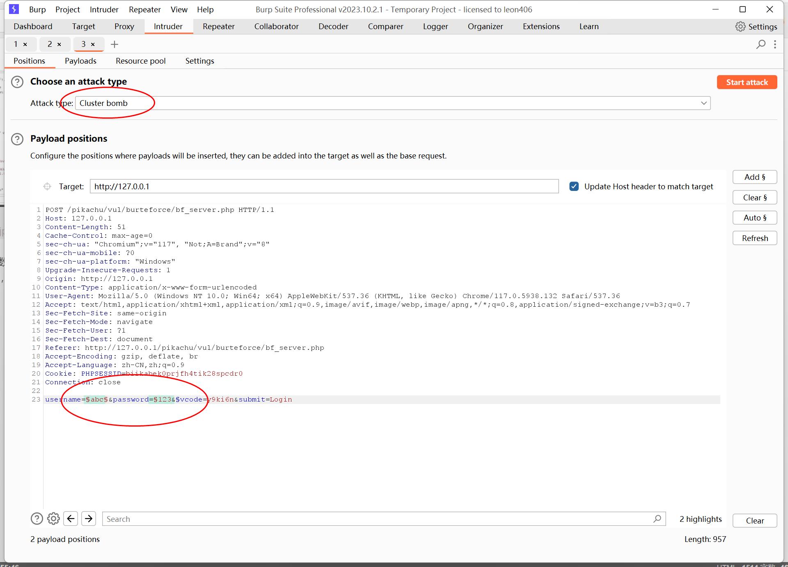Go to previous search match arrow
Image resolution: width=788 pixels, height=567 pixels.
click(71, 519)
